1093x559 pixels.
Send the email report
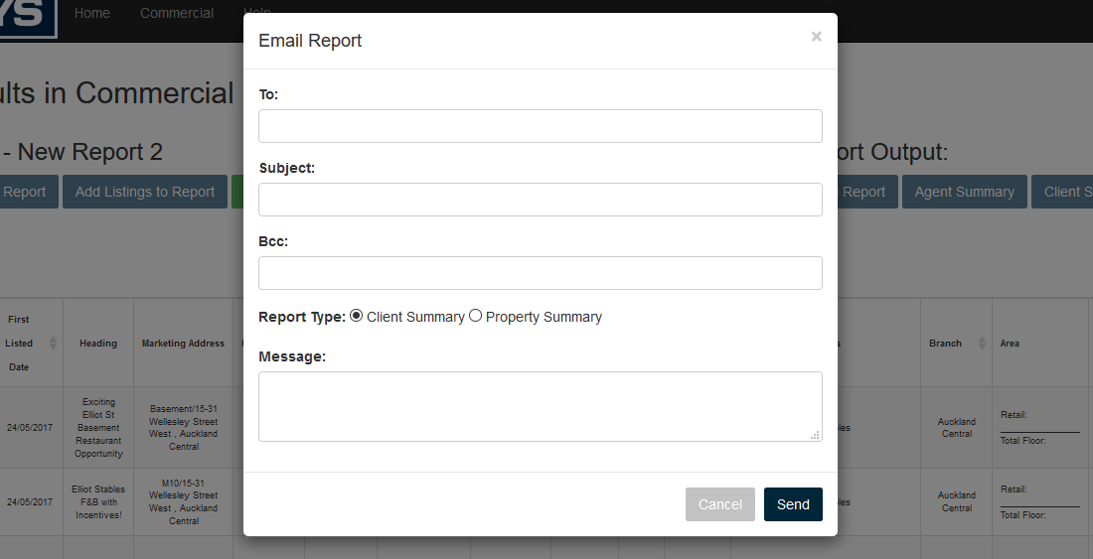792,504
